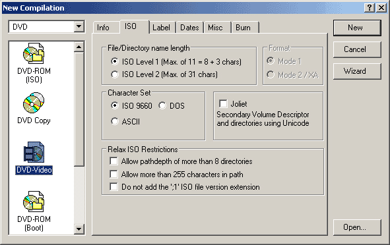The height and width of the screenshot is (245, 390).
Task: Switch to the Info tab
Action: coord(106,27)
